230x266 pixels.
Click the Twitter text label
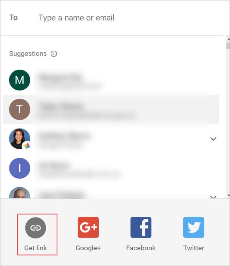click(193, 248)
